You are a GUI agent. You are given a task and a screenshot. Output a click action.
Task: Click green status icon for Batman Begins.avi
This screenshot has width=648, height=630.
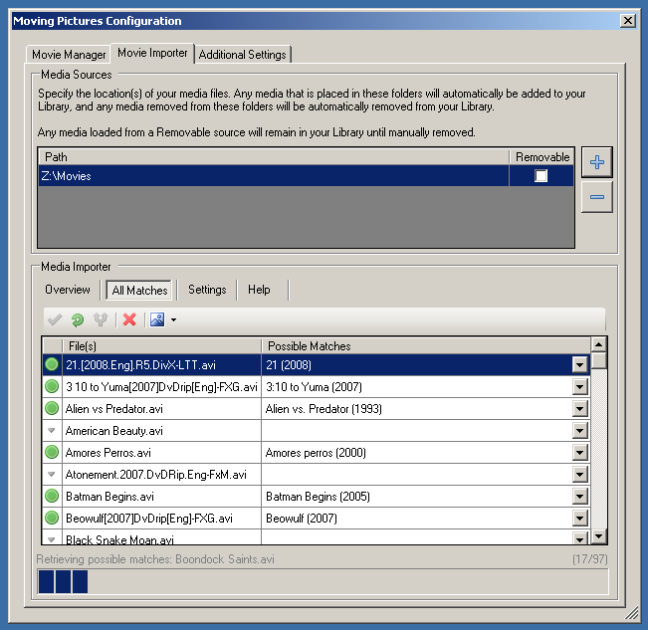(x=52, y=497)
